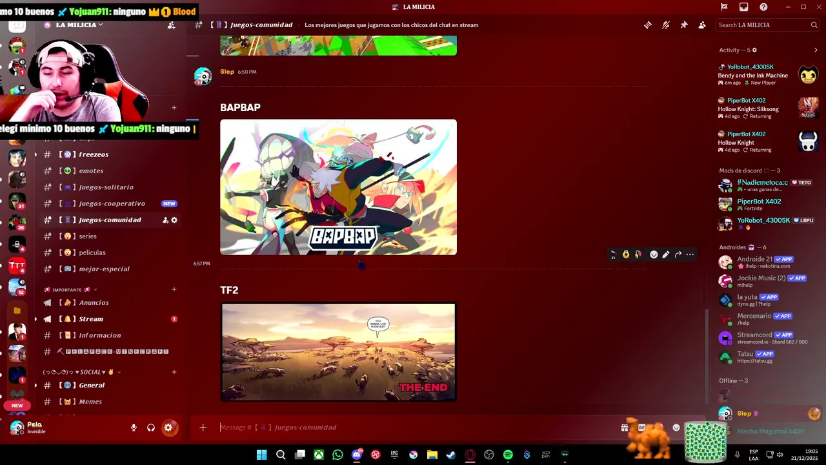Open More options on BAPBAP message
Viewport: 826px width, 465px height.
click(x=690, y=254)
